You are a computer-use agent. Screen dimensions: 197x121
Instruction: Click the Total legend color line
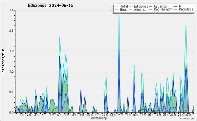coord(117,7)
